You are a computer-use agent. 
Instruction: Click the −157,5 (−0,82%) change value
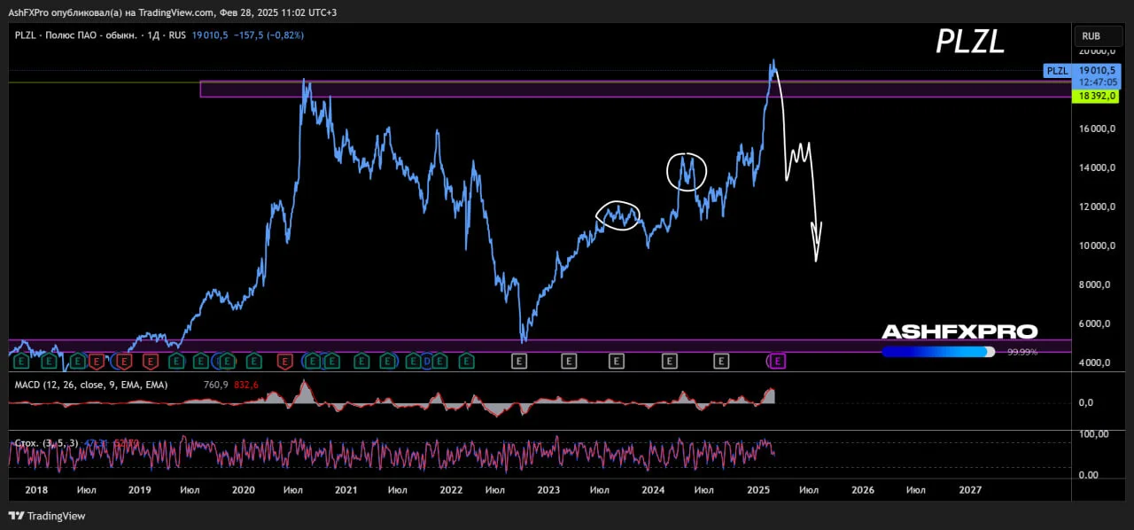(269, 35)
